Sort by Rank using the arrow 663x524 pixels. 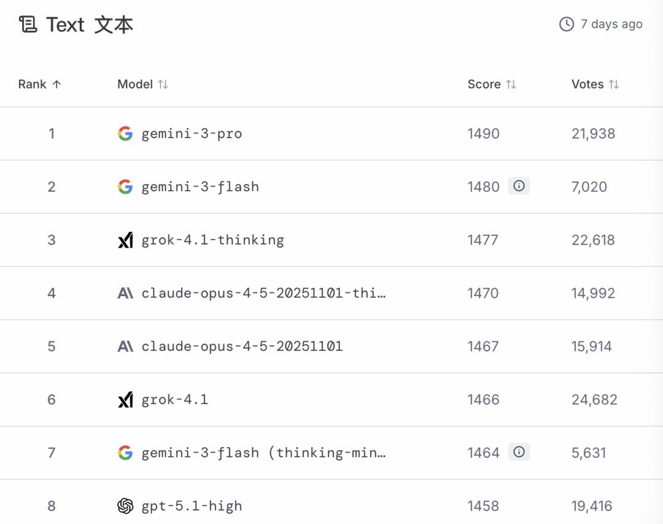(56, 85)
